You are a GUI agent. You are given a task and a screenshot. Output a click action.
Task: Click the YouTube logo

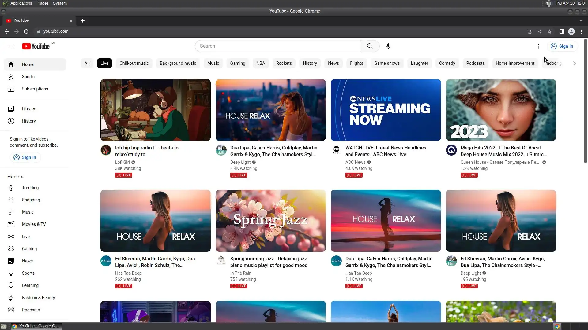point(36,46)
